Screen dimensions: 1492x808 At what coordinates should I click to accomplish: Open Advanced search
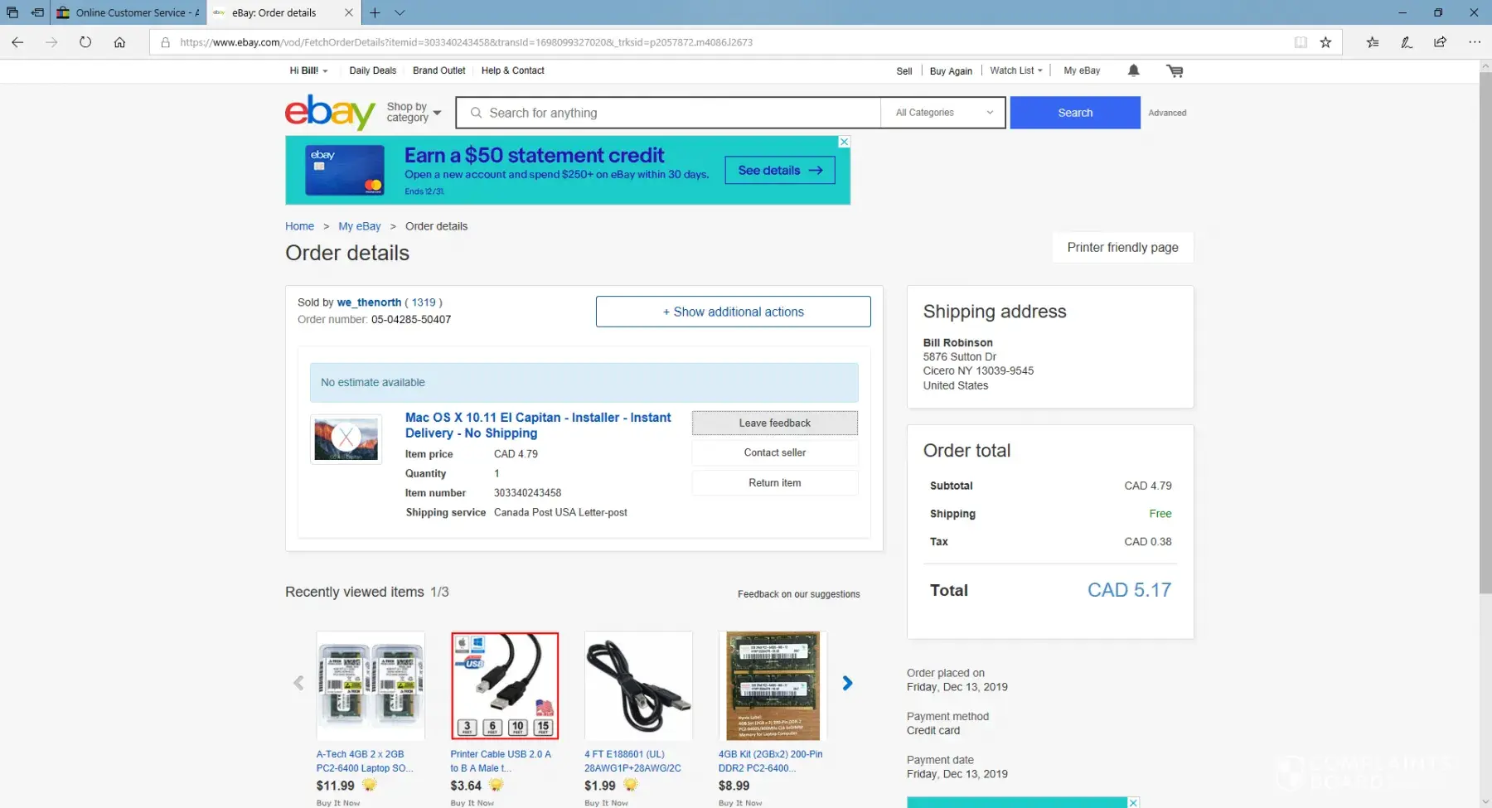pyautogui.click(x=1167, y=113)
